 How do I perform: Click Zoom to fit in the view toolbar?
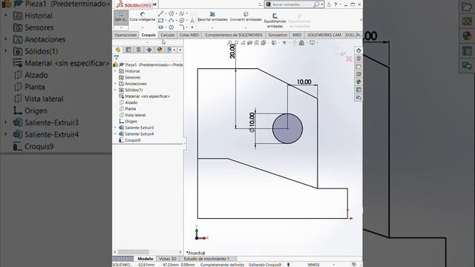click(x=229, y=43)
